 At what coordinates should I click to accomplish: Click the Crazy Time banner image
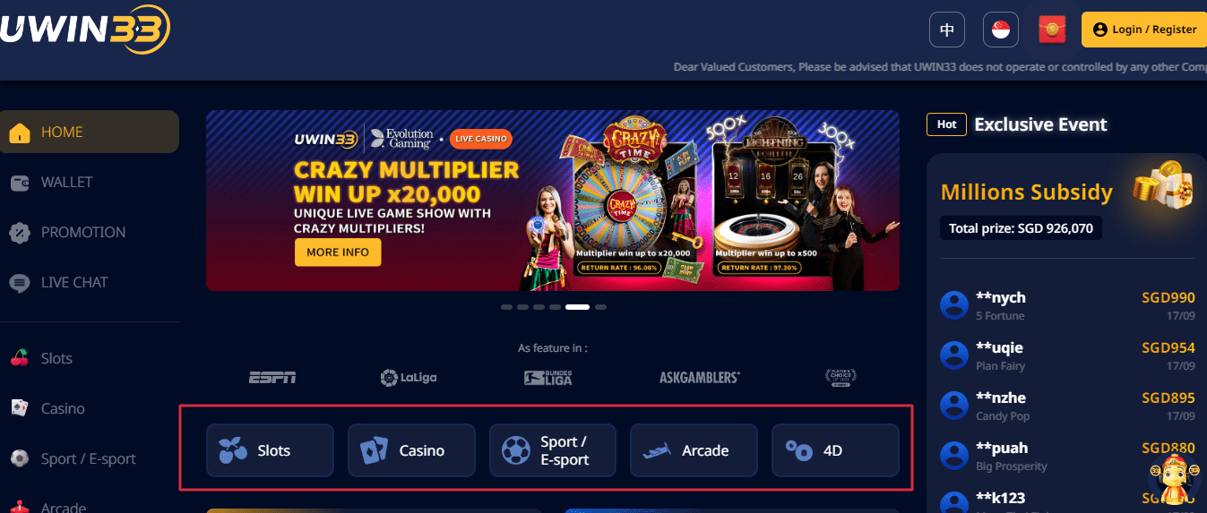click(553, 201)
